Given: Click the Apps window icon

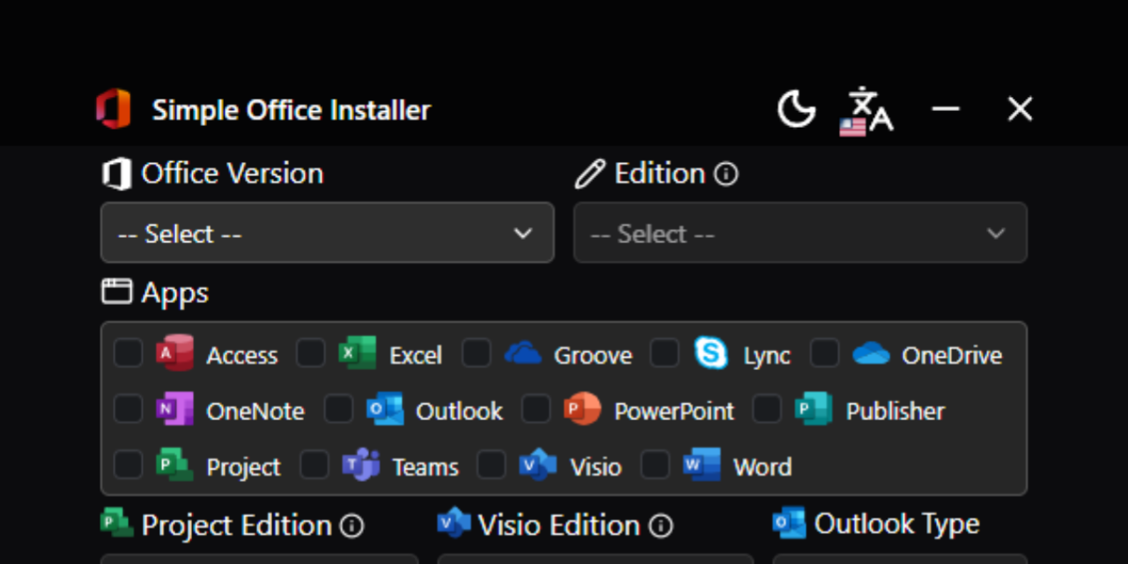Looking at the screenshot, I should point(116,292).
